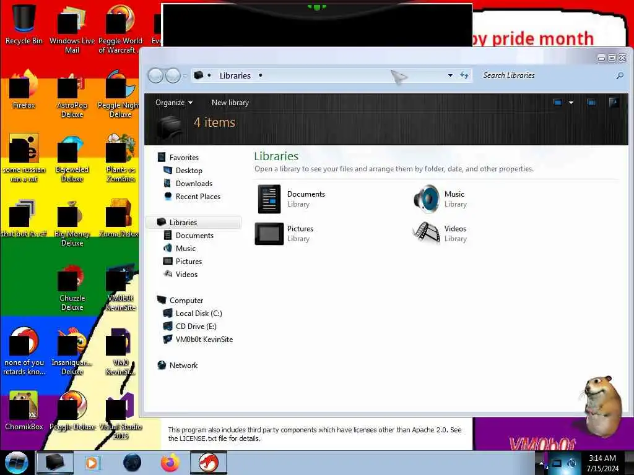Open the address bar history dropdown arrow
The width and height of the screenshot is (634, 475).
(x=450, y=75)
